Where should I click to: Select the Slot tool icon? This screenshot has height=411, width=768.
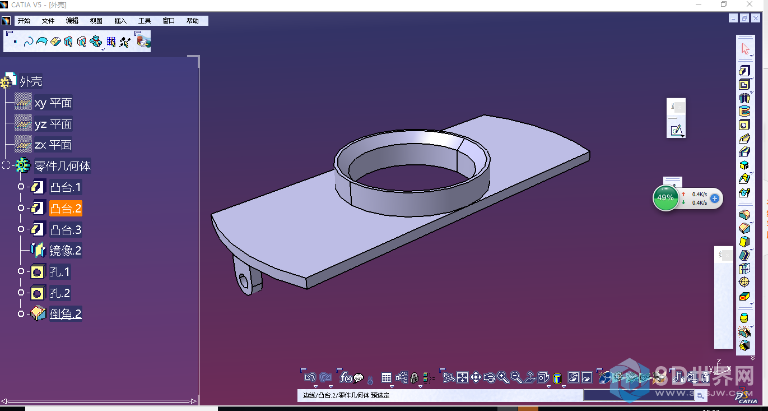744,152
